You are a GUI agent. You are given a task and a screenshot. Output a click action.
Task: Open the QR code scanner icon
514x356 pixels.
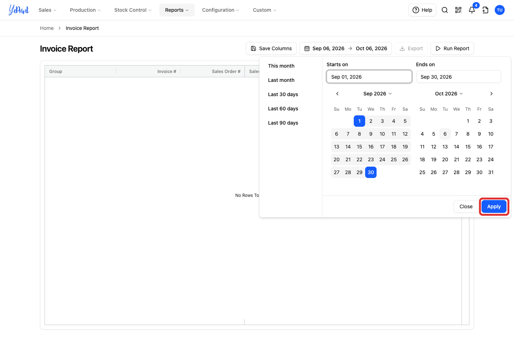click(458, 10)
